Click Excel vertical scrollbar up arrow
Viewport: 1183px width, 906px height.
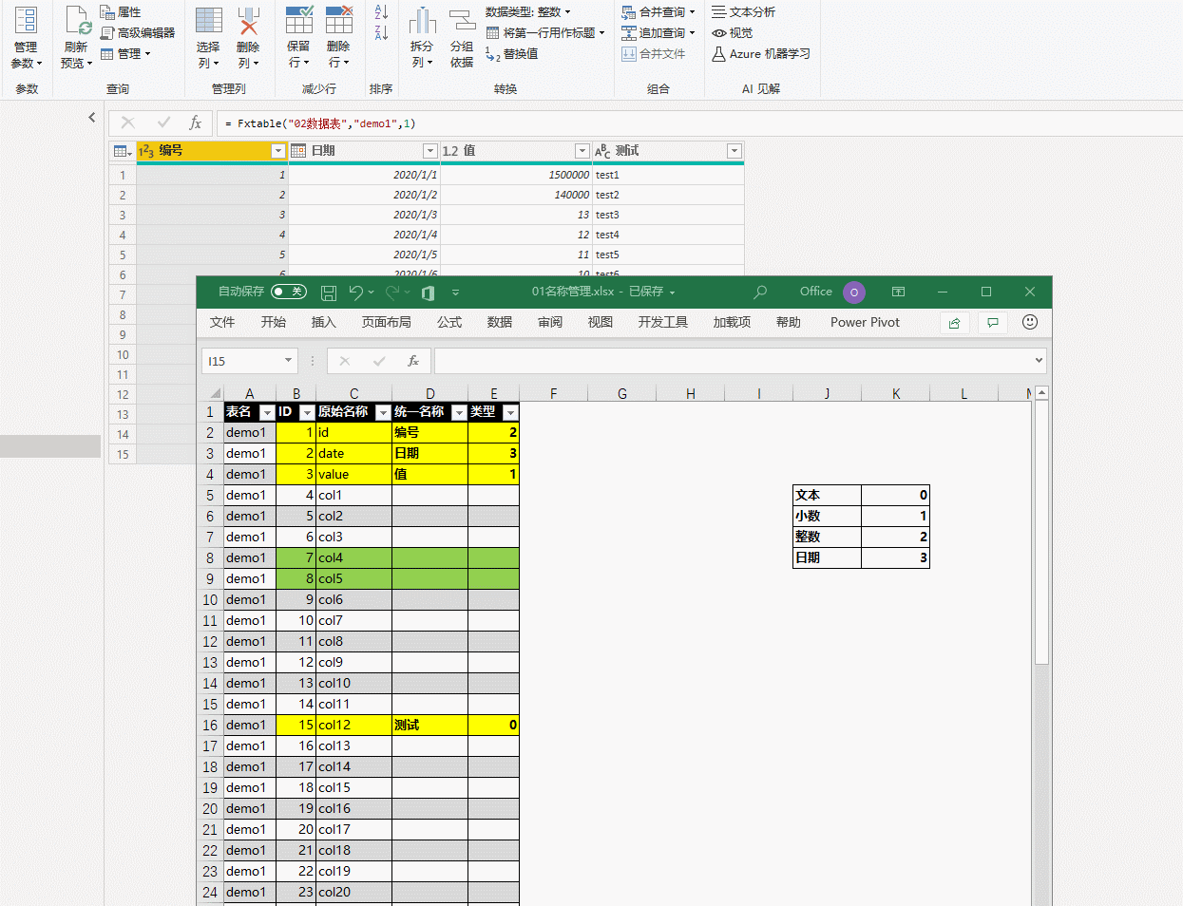1041,392
